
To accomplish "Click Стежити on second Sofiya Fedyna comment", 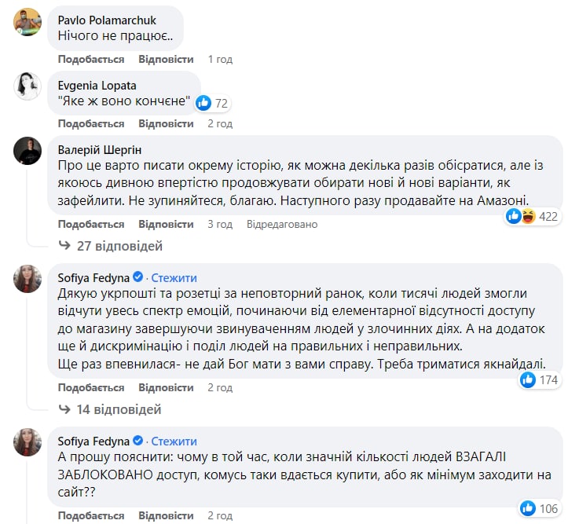I will click(x=174, y=442).
